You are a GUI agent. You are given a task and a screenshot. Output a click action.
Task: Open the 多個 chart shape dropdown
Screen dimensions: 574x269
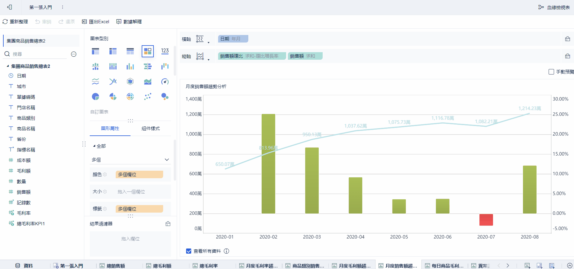[x=131, y=160]
